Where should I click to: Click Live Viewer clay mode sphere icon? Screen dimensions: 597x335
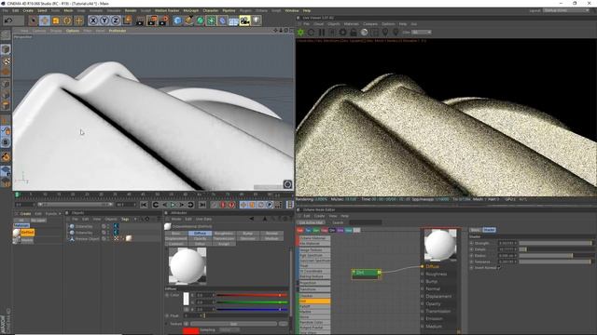click(x=365, y=33)
